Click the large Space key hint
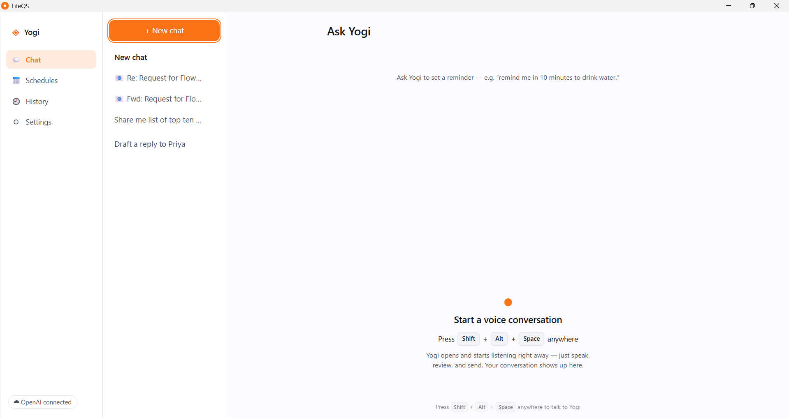The height and width of the screenshot is (418, 789). pyautogui.click(x=531, y=339)
